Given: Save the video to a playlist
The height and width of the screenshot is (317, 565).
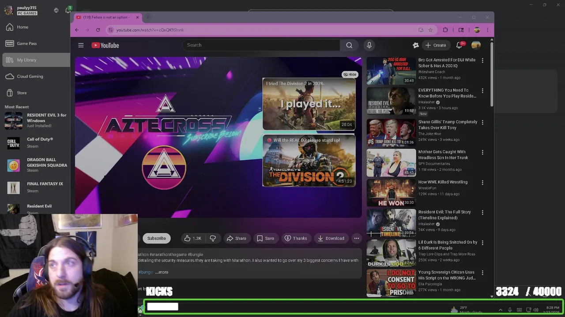Looking at the screenshot, I should click(x=265, y=238).
